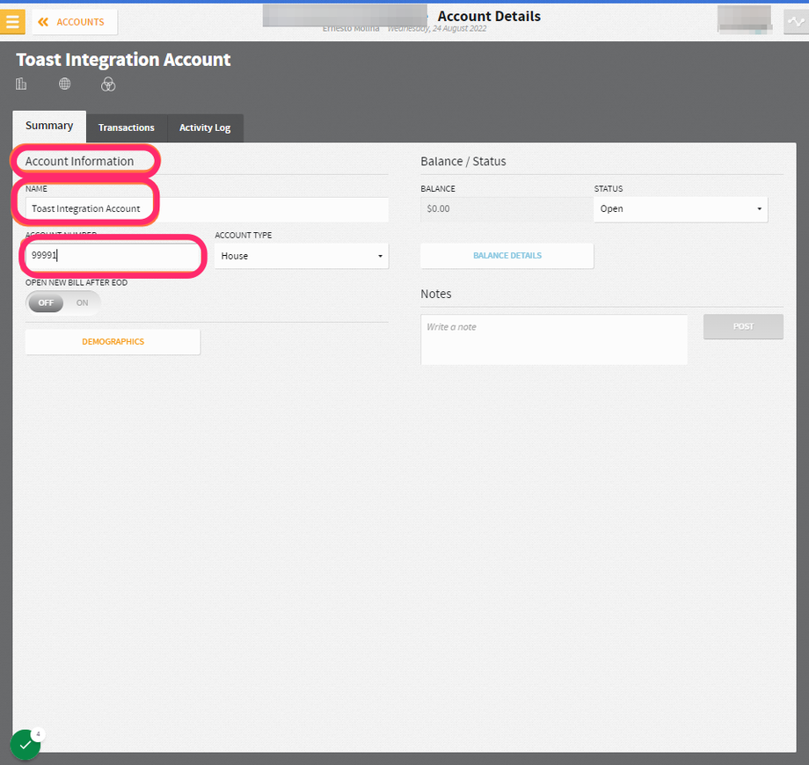Click the Name input field
The width and height of the screenshot is (809, 765).
click(207, 209)
